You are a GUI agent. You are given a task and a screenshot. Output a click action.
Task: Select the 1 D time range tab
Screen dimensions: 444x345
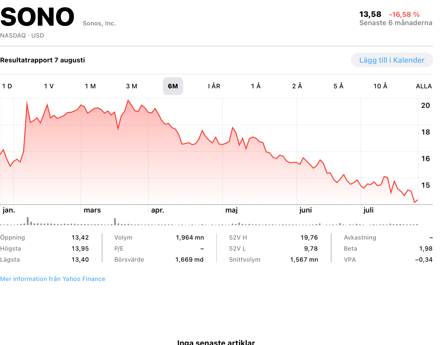click(x=7, y=86)
